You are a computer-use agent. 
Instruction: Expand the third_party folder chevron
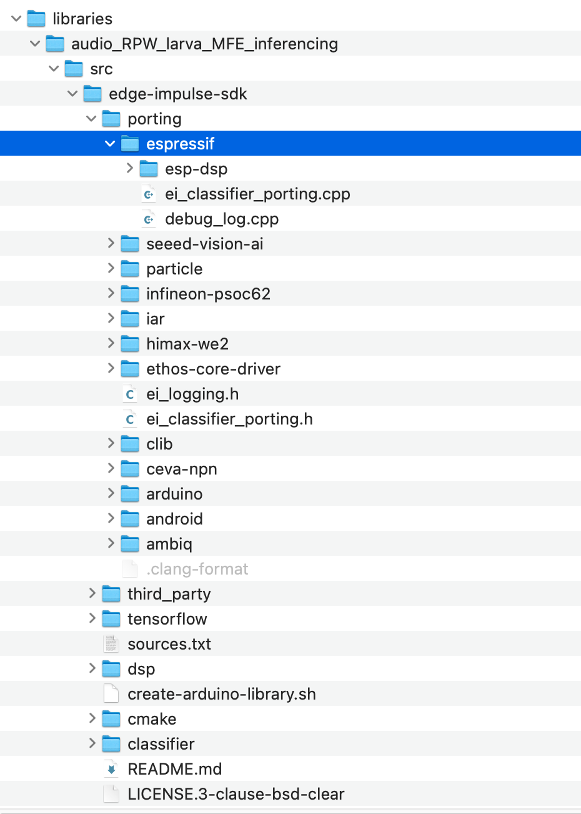click(92, 593)
